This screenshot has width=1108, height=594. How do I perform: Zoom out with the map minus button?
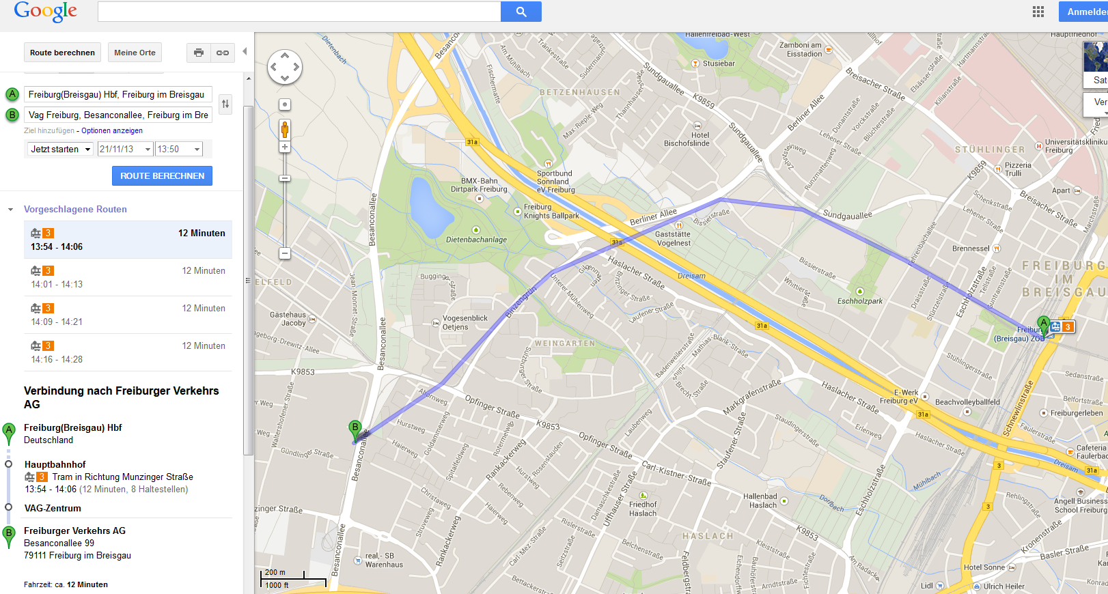click(285, 253)
